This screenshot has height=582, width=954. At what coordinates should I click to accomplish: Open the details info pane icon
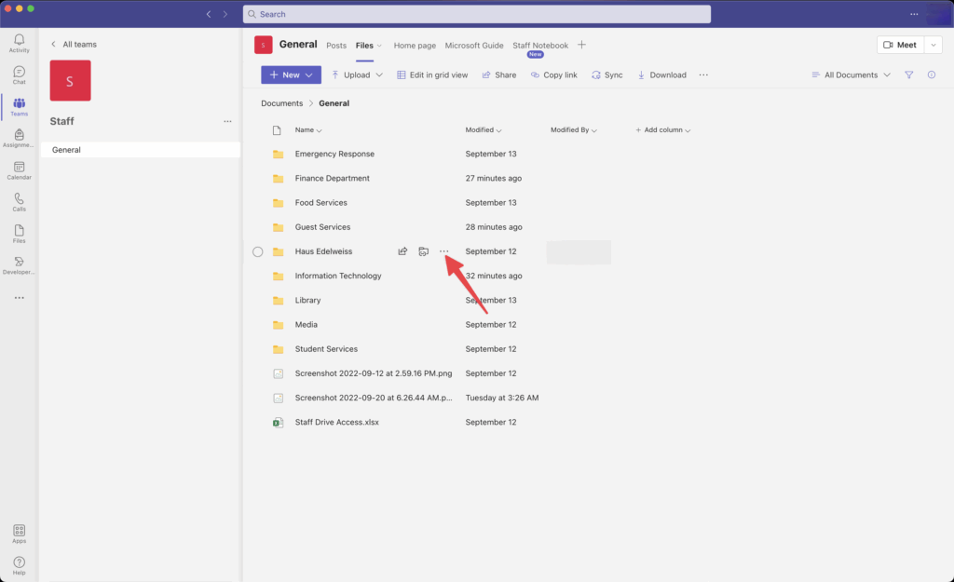(931, 74)
